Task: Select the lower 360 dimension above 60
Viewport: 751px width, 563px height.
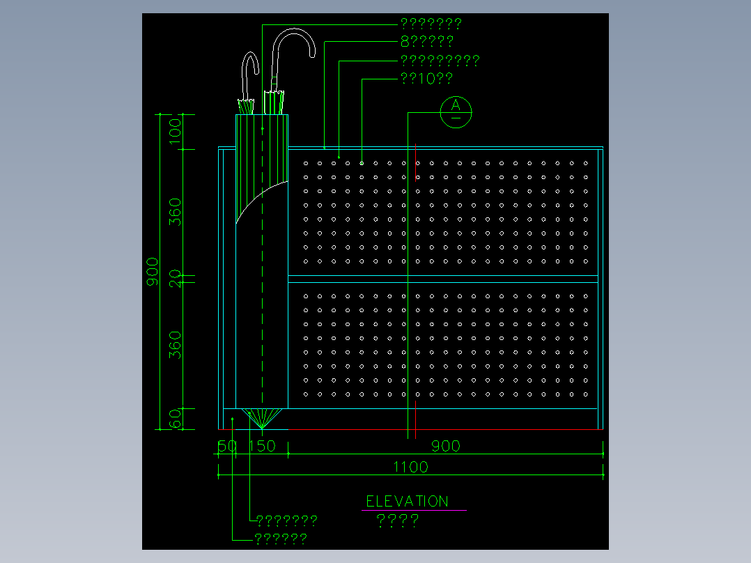Action: coord(175,345)
